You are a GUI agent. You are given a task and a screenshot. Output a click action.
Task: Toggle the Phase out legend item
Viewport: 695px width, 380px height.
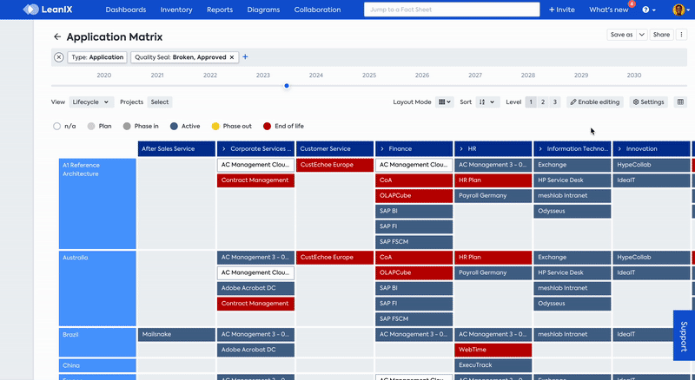coord(231,126)
